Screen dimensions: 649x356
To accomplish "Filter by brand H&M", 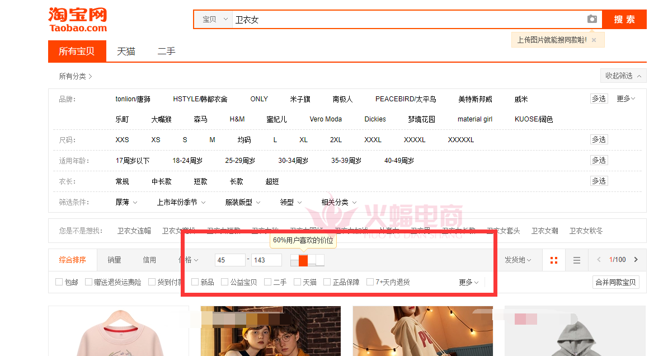I will coord(237,119).
